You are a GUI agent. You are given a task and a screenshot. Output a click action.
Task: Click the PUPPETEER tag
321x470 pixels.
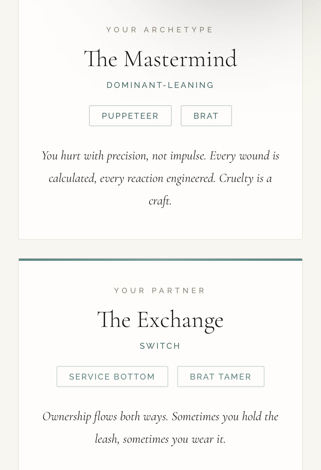click(x=130, y=116)
